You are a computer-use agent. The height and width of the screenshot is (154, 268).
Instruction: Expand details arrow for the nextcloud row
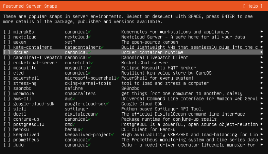262,37
